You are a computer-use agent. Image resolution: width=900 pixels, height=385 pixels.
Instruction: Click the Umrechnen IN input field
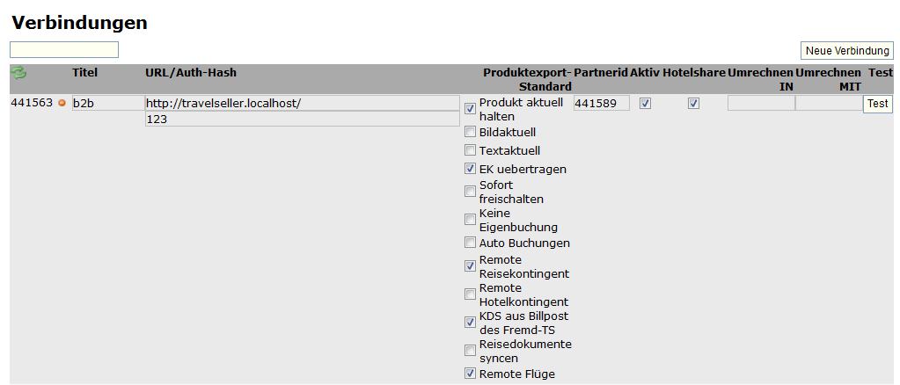tap(761, 104)
